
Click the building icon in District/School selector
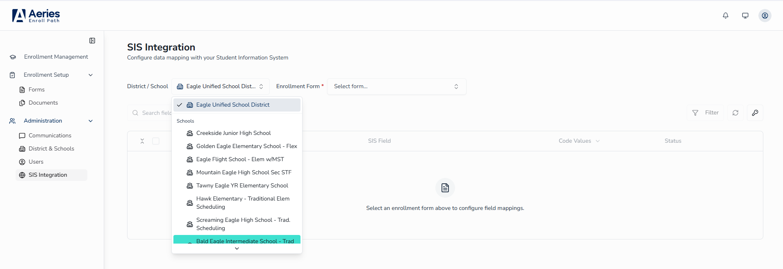(x=180, y=87)
